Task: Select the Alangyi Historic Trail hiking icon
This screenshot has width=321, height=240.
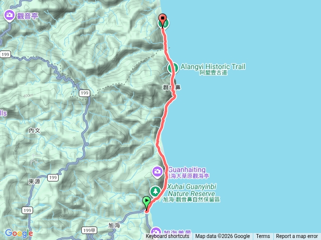Action: click(173, 68)
